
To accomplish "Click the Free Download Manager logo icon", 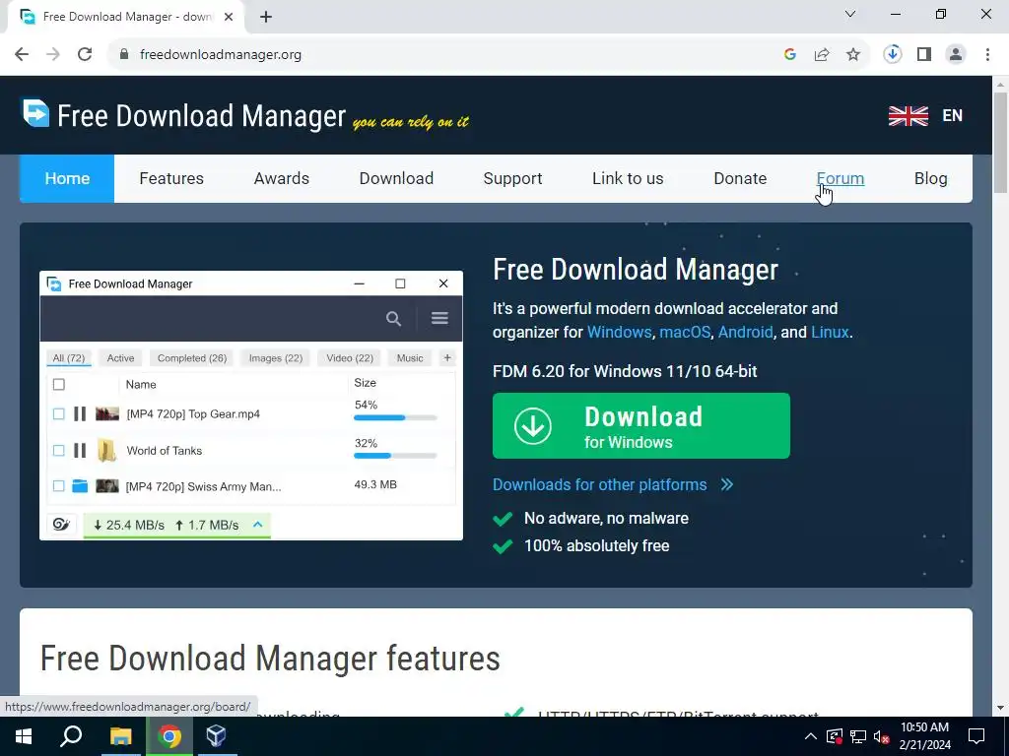I will tap(35, 113).
